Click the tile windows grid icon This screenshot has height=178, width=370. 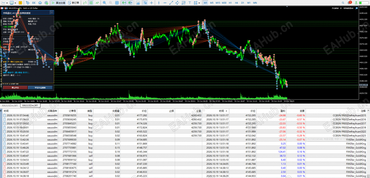click(117, 3)
